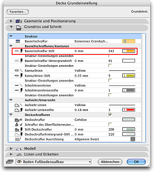Click the '0.35 mm' pen weight value
The image size is (154, 172).
[81, 76]
